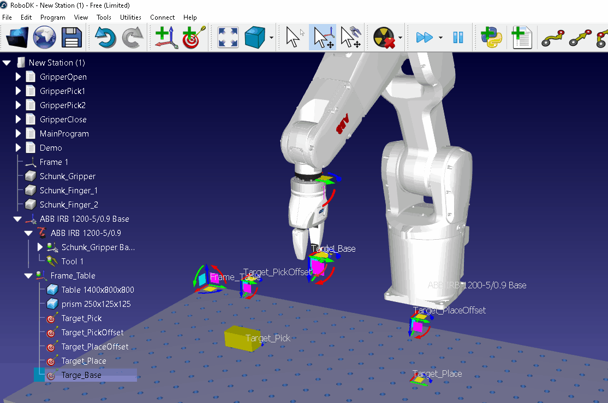Click the Frame_Table axes in 3D view
Image resolution: width=608 pixels, height=403 pixels.
[208, 279]
